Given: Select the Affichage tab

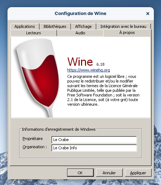Looking at the screenshot, I should tap(83, 26).
